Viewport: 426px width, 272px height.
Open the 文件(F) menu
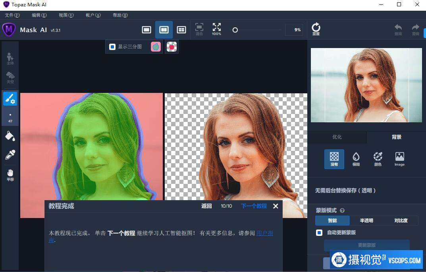pyautogui.click(x=12, y=15)
